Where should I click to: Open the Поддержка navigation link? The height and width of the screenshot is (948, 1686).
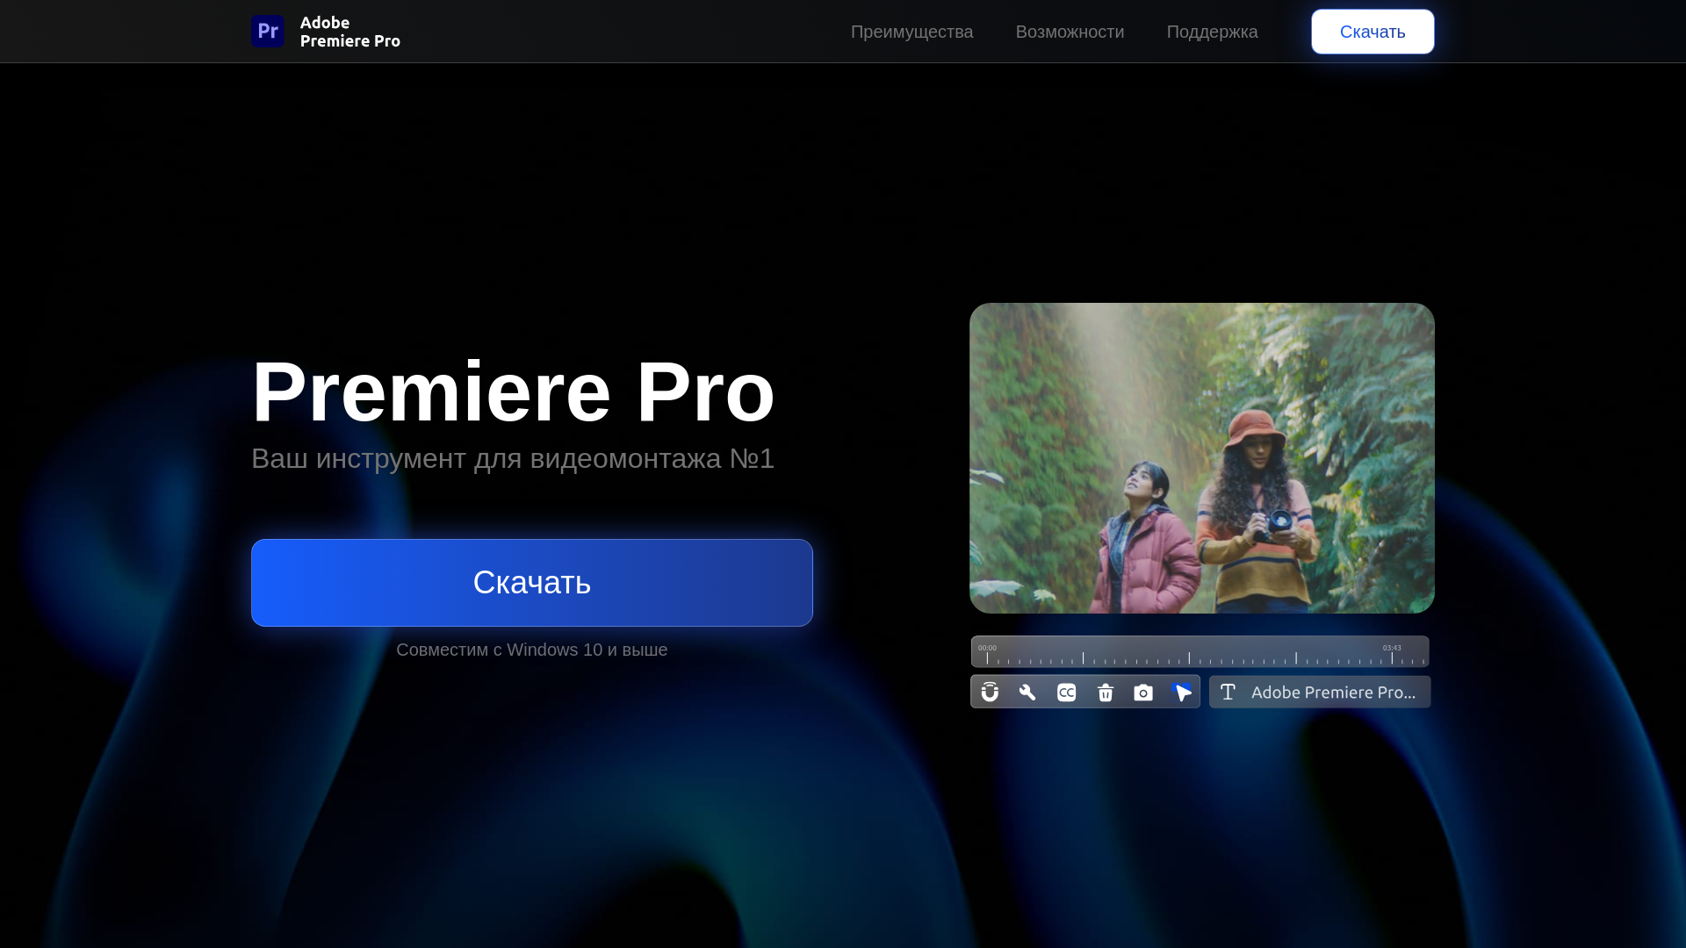click(x=1212, y=32)
